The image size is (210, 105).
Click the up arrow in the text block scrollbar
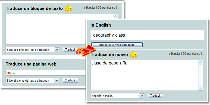[x=115, y=16]
